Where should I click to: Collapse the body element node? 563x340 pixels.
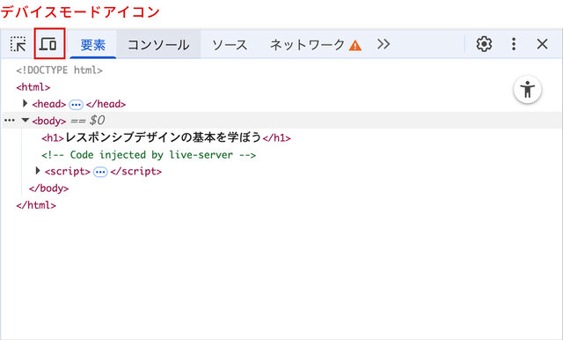(26, 120)
